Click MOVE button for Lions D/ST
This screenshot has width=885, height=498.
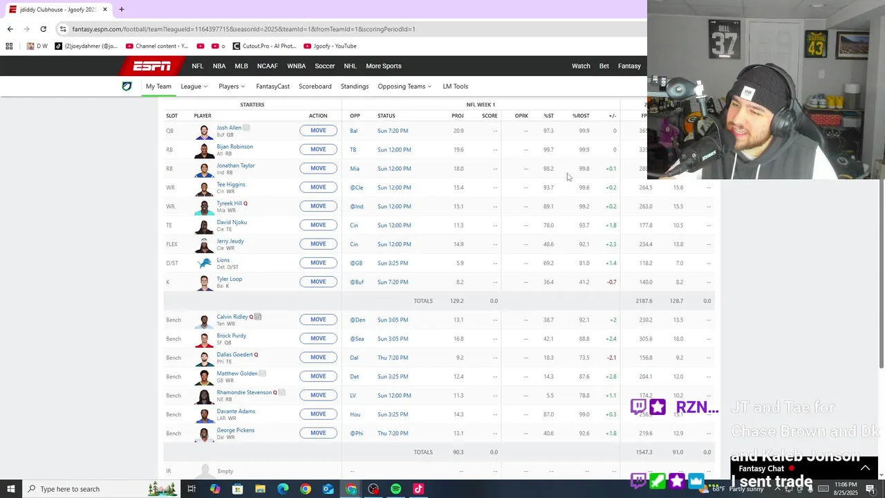coord(318,263)
